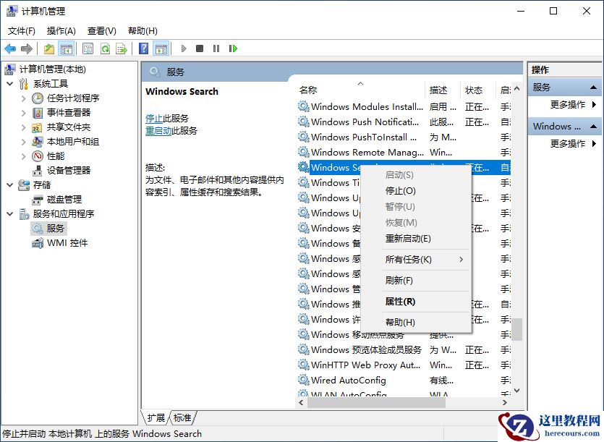
Task: Stop the service via the black square toolbar icon
Action: point(200,48)
